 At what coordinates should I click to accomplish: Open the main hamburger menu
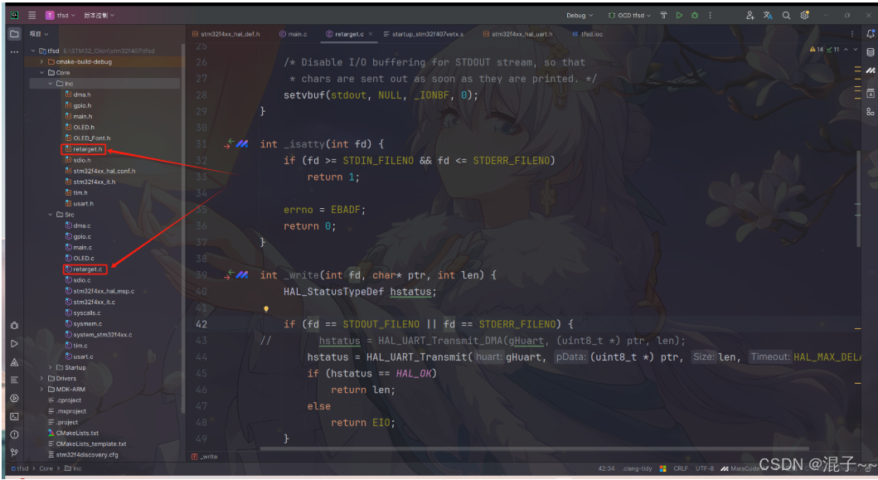tap(32, 15)
